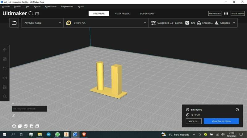Image resolution: width=247 pixels, height=138 pixels.
Task: Switch to the 3D perspective view cube
Action: coord(14,126)
